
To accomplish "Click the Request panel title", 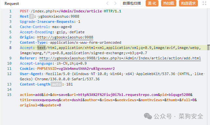I will coord(12,4).
